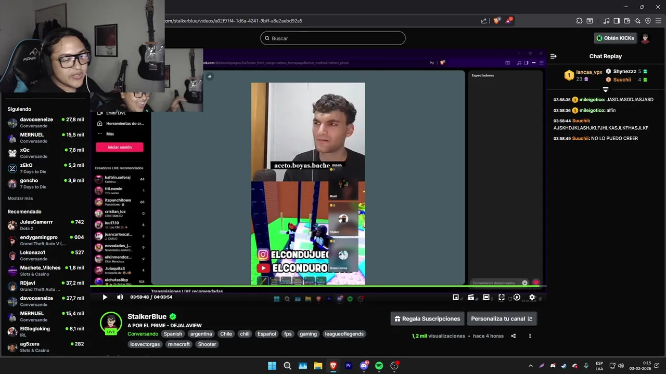
Task: Select the Spanish tag
Action: 173,334
